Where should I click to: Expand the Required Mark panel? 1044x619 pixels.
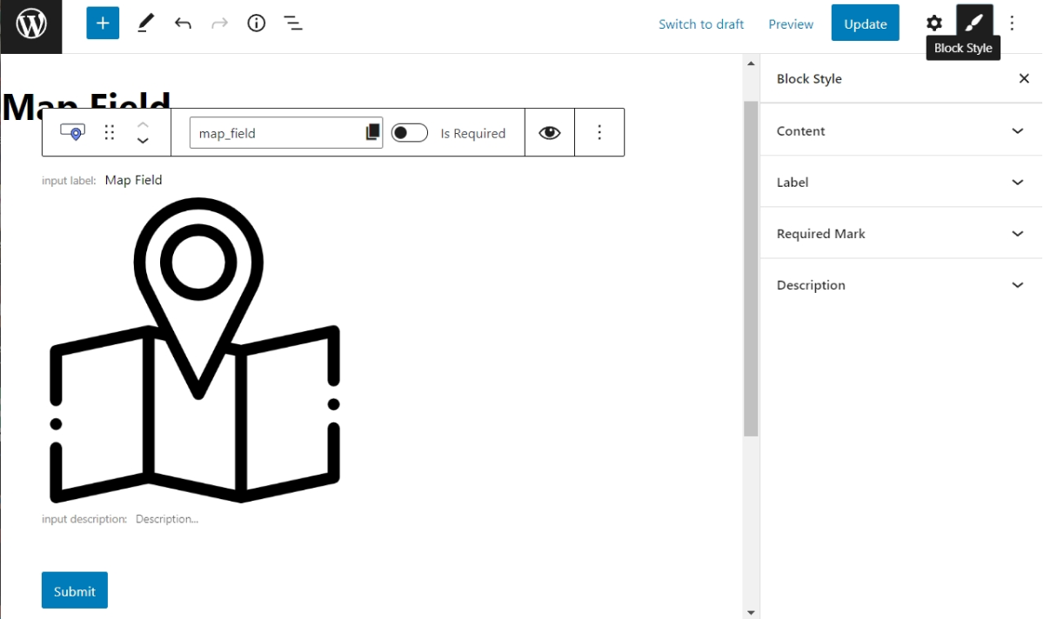900,233
